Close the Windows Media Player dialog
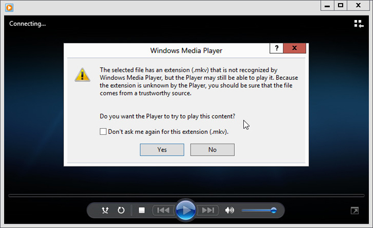373x228 pixels. [294, 48]
